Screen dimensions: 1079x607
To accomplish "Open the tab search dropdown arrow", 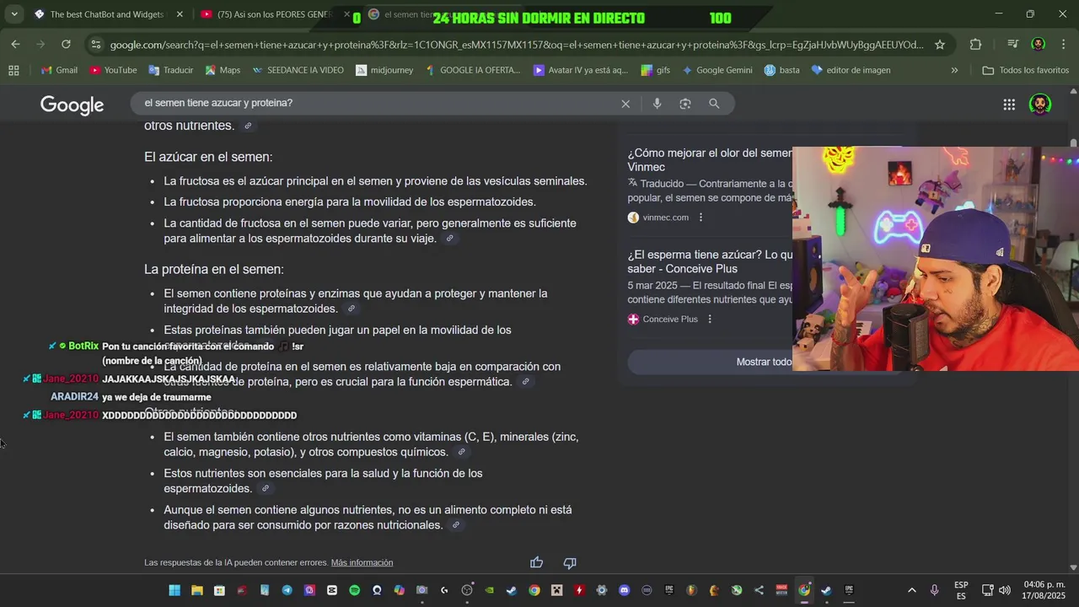I will coord(13,14).
